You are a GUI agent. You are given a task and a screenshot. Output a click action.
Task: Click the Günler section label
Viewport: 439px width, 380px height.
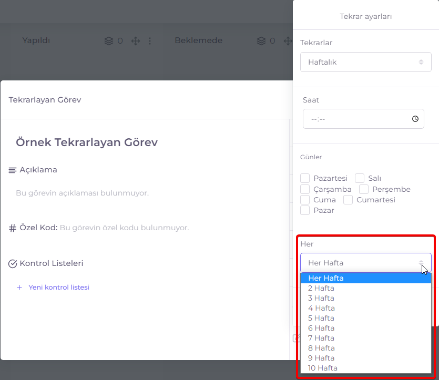(311, 157)
